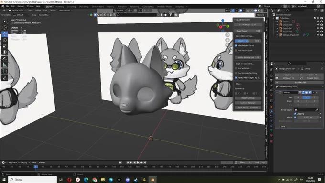The width and height of the screenshot is (325, 183).
Task: Open the Options dropdown in viewport header
Action: (x=261, y=15)
